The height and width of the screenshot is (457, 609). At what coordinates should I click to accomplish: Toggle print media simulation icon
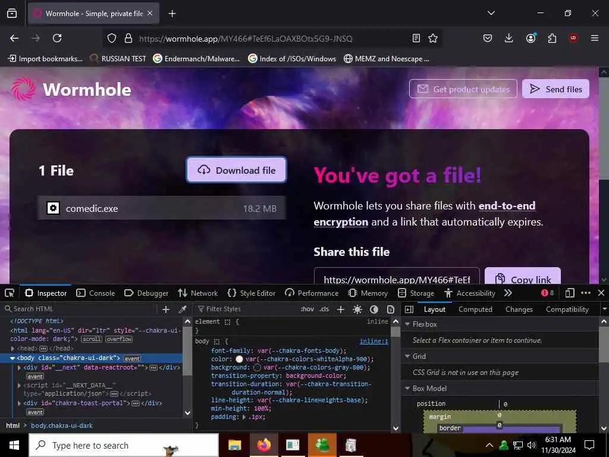click(x=391, y=309)
